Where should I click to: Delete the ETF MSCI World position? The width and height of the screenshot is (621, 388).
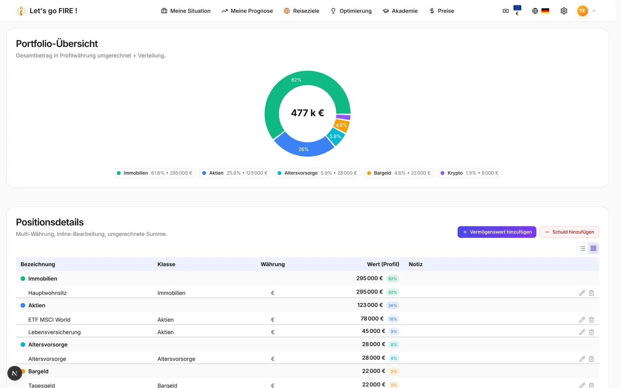592,320
